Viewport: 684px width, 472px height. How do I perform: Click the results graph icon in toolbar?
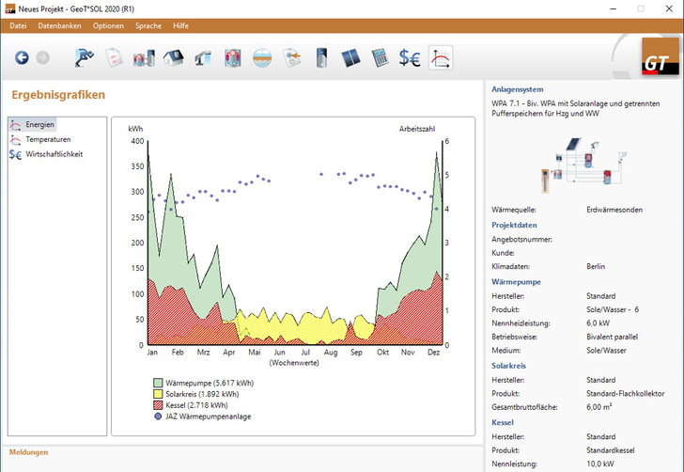[440, 58]
